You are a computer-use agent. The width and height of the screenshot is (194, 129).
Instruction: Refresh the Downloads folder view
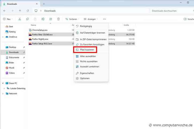[28, 11]
